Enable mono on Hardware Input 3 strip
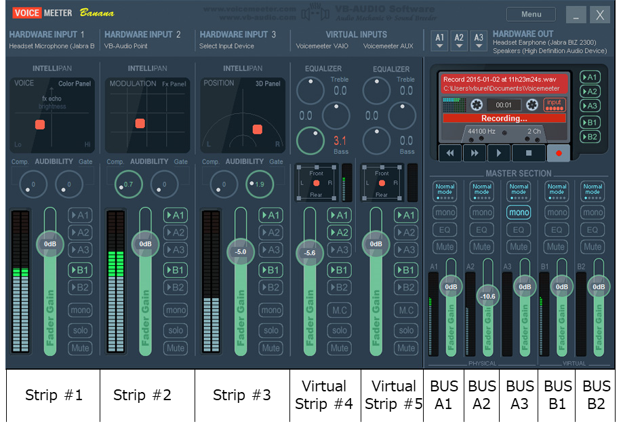The width and height of the screenshot is (623, 428). [x=271, y=310]
